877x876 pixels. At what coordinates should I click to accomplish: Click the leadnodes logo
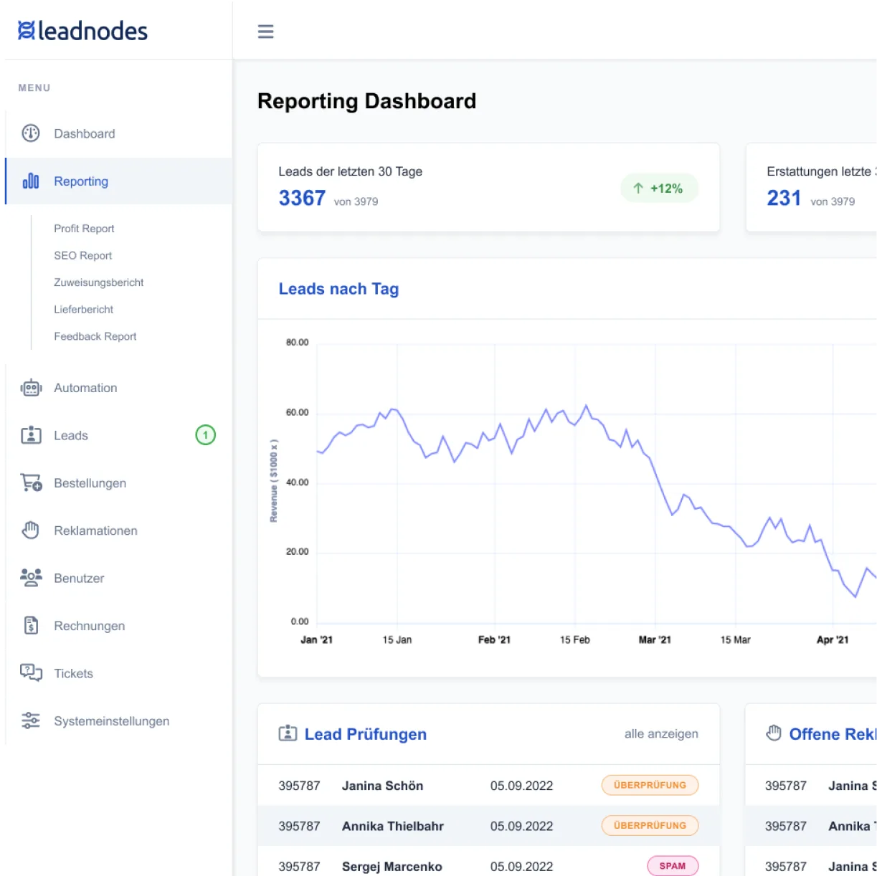pos(82,31)
